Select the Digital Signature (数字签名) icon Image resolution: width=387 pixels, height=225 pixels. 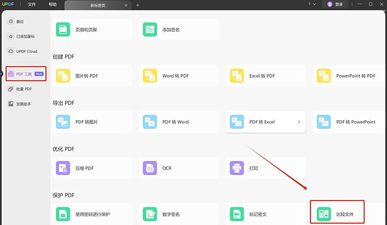click(150, 214)
